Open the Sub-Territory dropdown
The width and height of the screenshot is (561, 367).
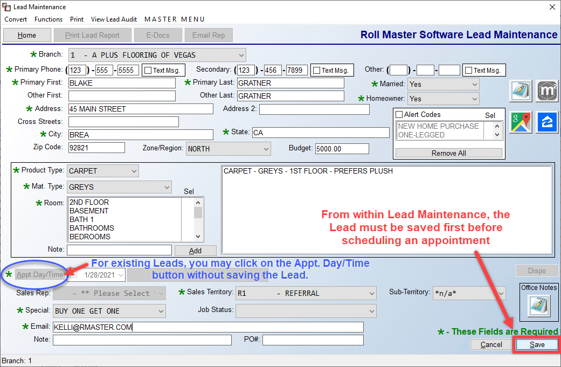[x=501, y=293]
